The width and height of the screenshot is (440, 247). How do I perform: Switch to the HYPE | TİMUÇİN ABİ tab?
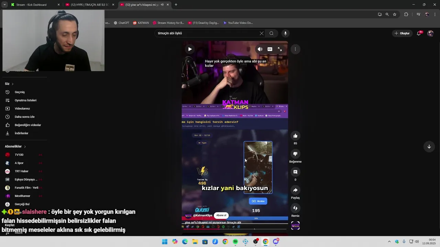(x=89, y=5)
